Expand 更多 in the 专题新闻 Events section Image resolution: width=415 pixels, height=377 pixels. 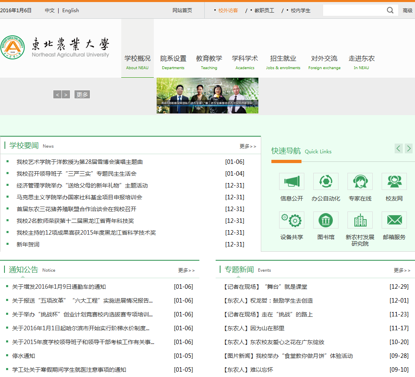(x=402, y=270)
